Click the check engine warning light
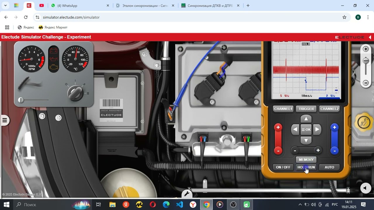The width and height of the screenshot is (374, 210). pyautogui.click(x=53, y=67)
